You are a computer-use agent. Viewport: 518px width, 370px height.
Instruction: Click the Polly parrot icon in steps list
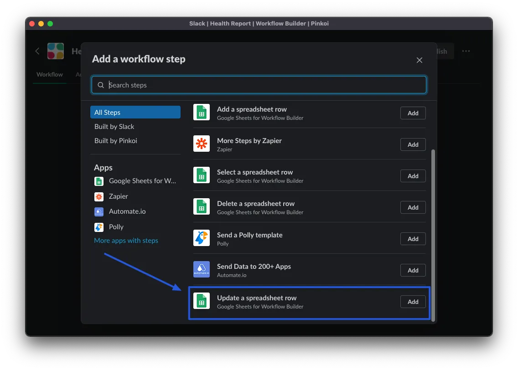(201, 238)
